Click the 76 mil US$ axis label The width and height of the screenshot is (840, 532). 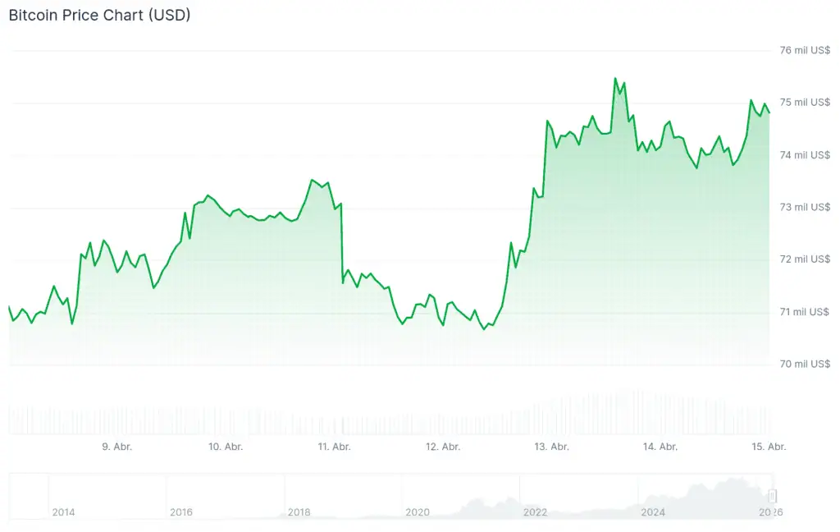coord(805,50)
